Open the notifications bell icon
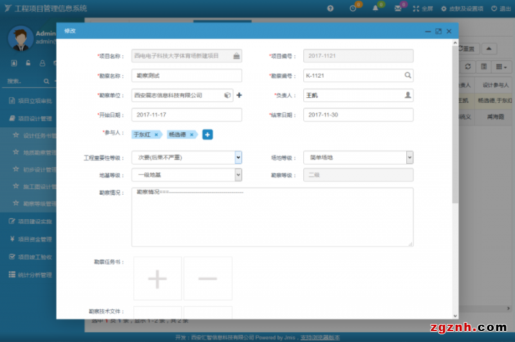Viewport: 515px width, 342px height. coord(375,8)
